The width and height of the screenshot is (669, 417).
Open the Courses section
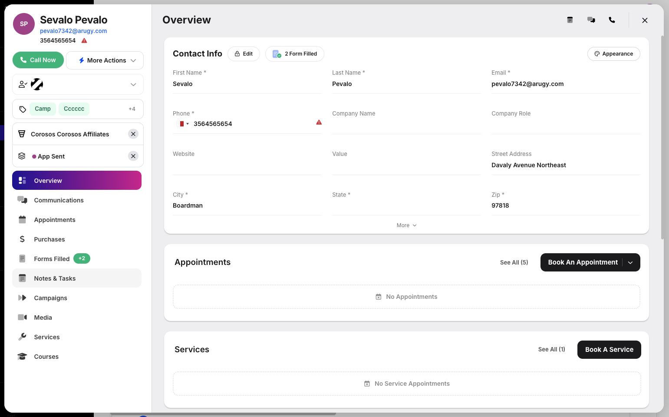pos(77,357)
